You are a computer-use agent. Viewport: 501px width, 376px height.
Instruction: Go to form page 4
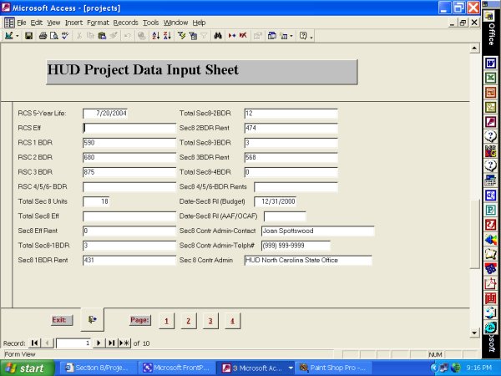pyautogui.click(x=231, y=320)
